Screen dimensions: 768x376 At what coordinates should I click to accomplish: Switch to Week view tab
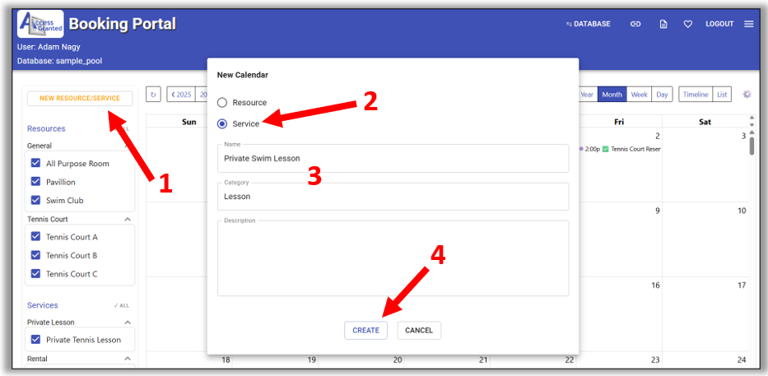639,95
